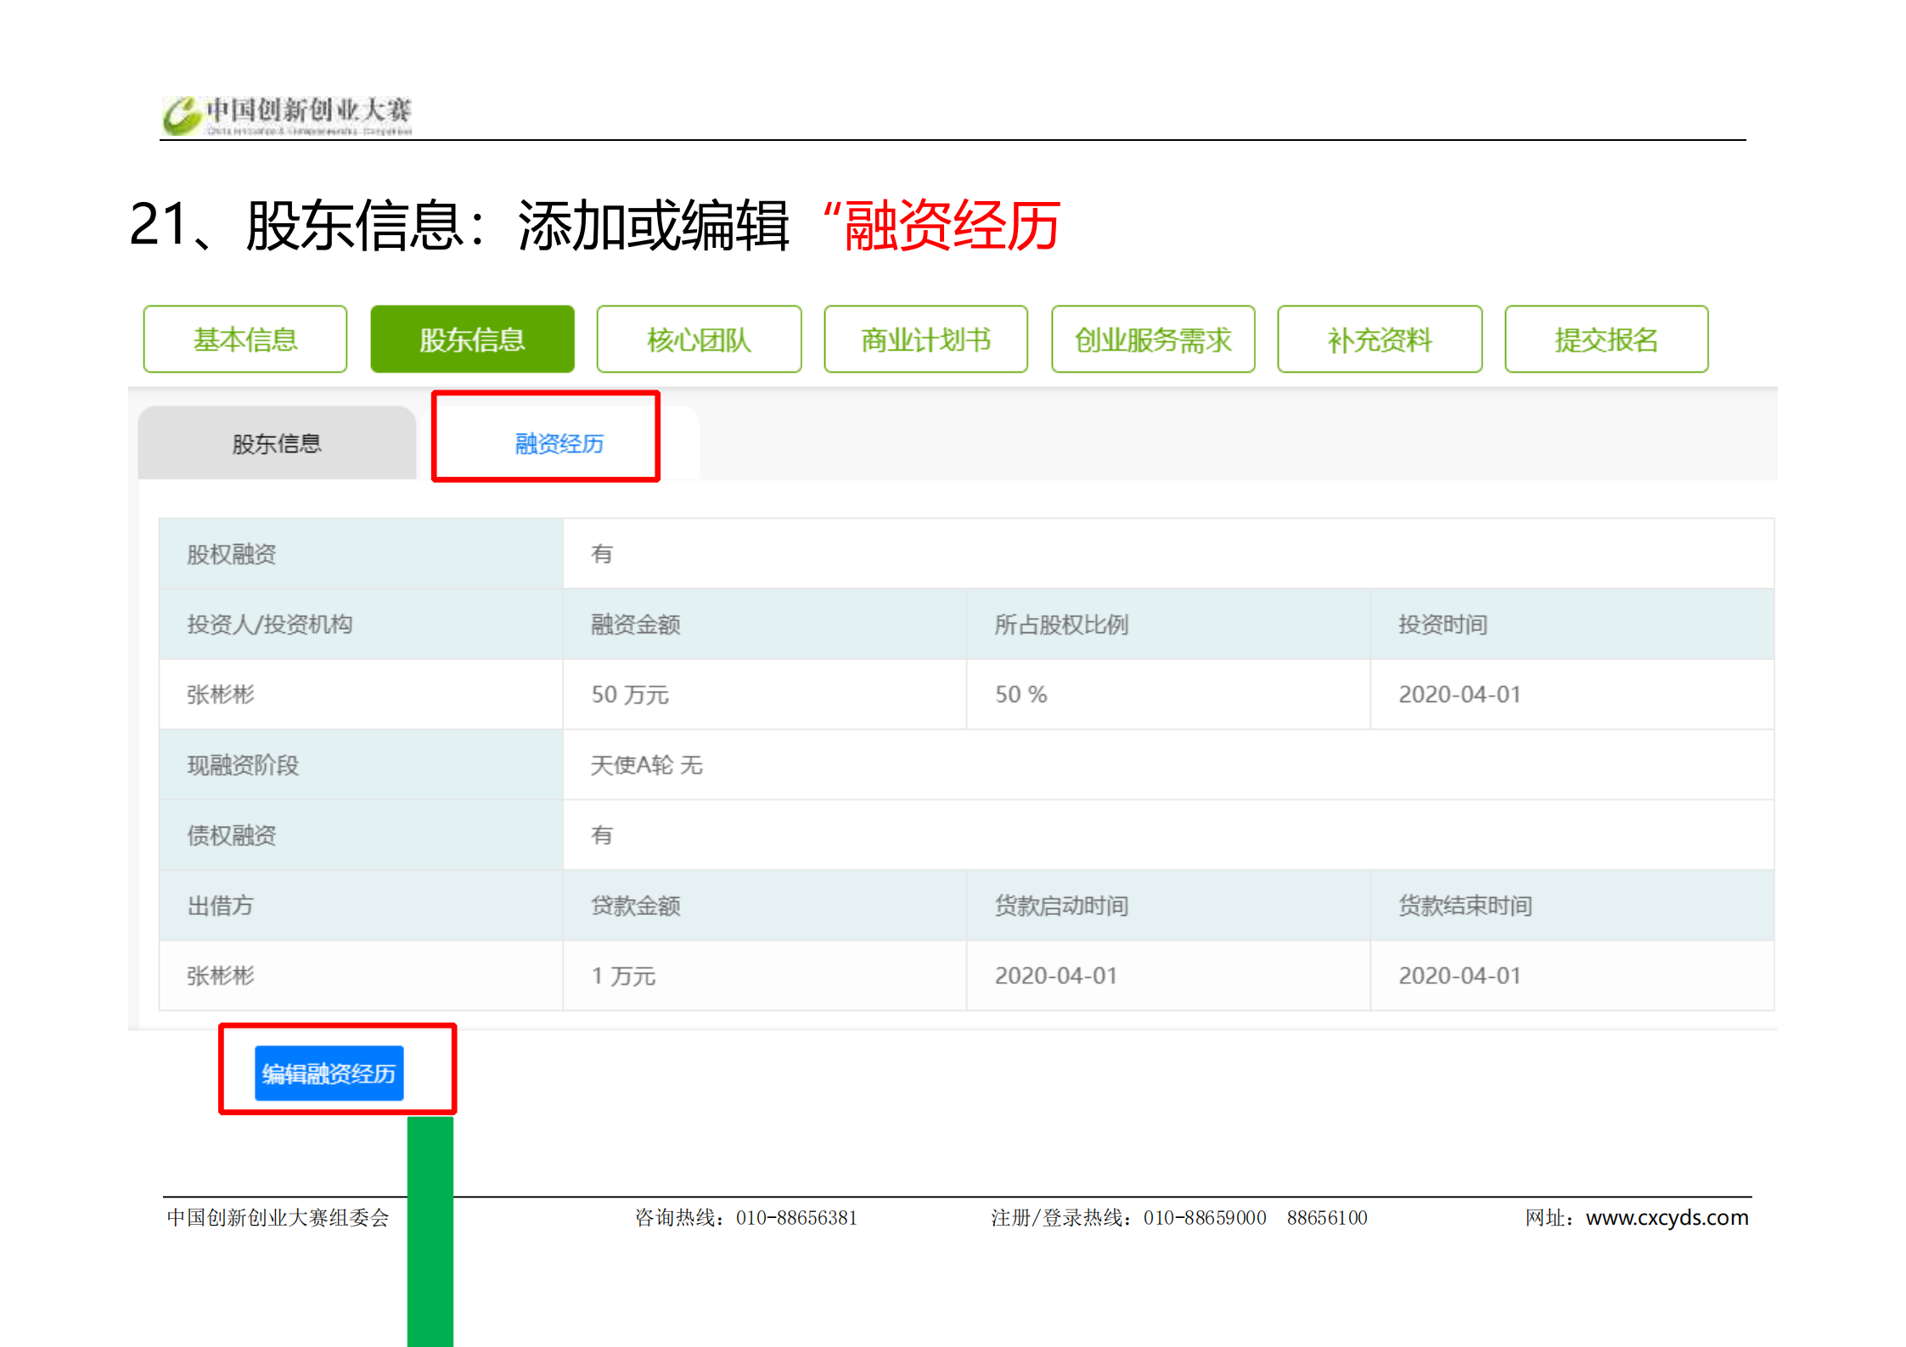Click the 投资时间 column header
This screenshot has width=1906, height=1347.
[1442, 625]
